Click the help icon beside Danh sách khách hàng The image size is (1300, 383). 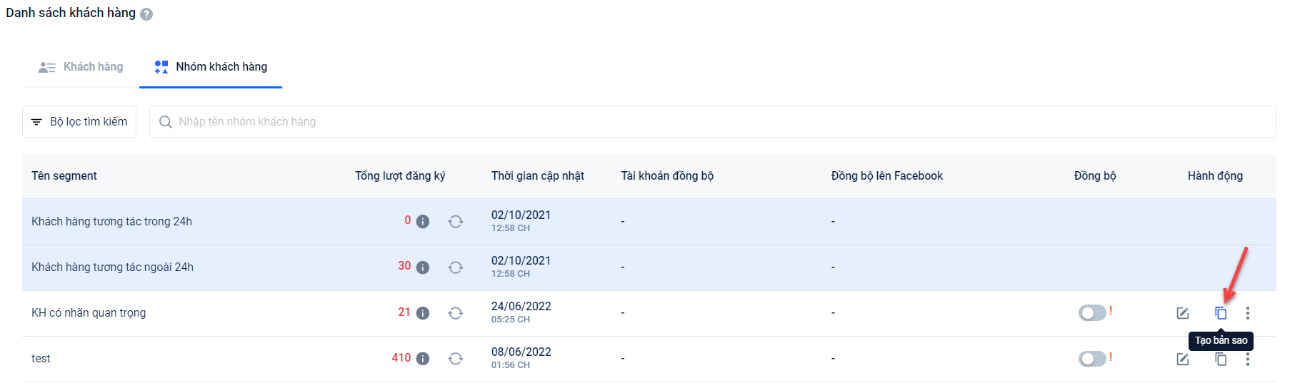point(146,14)
